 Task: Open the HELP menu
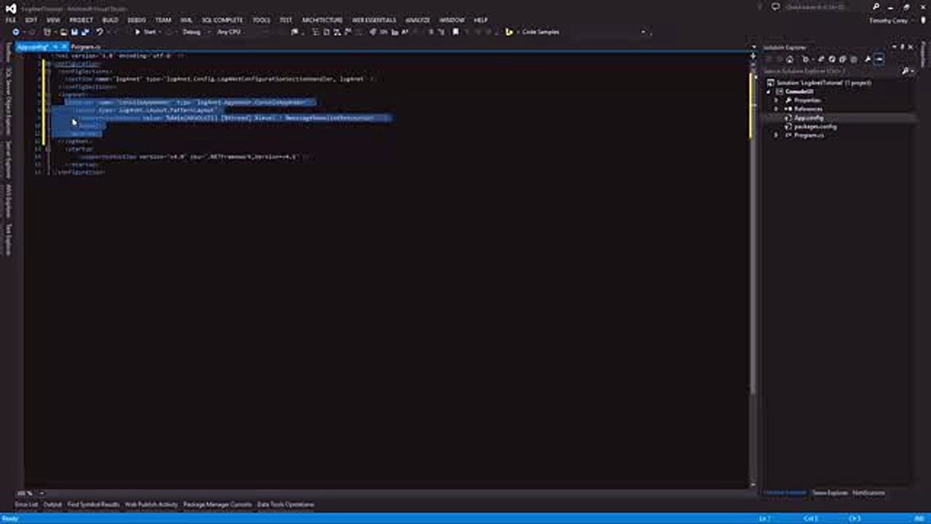tap(481, 20)
